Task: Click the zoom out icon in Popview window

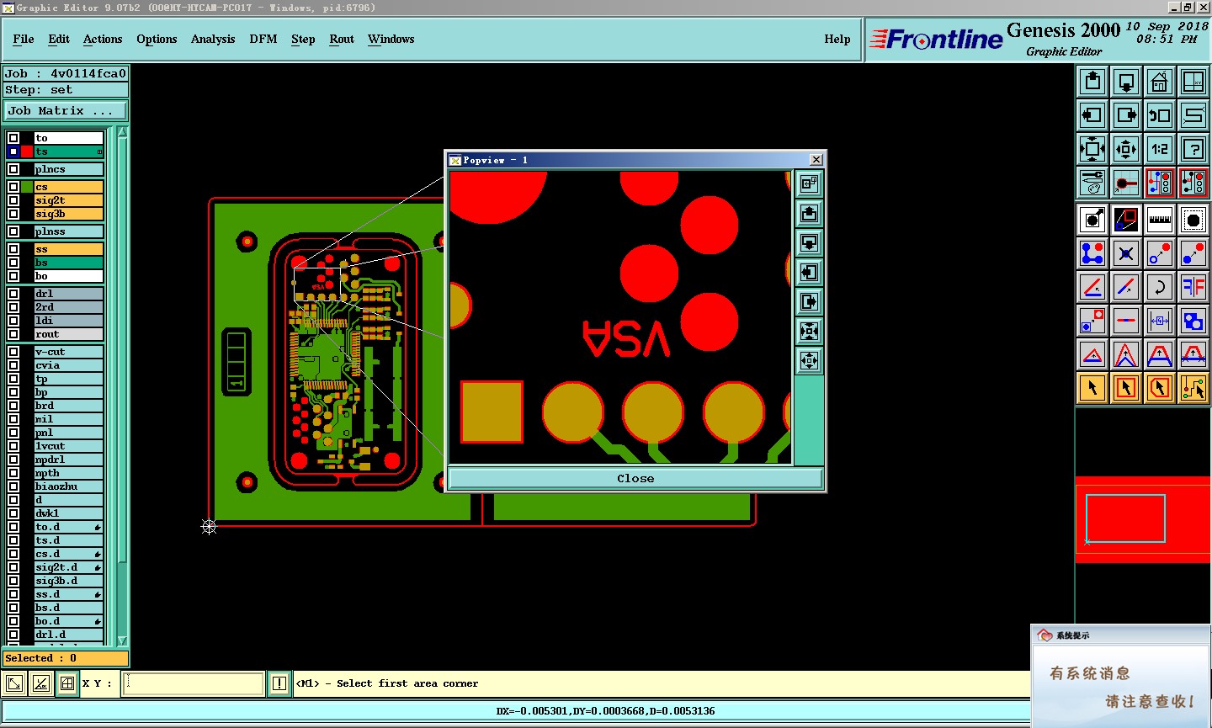Action: [809, 332]
